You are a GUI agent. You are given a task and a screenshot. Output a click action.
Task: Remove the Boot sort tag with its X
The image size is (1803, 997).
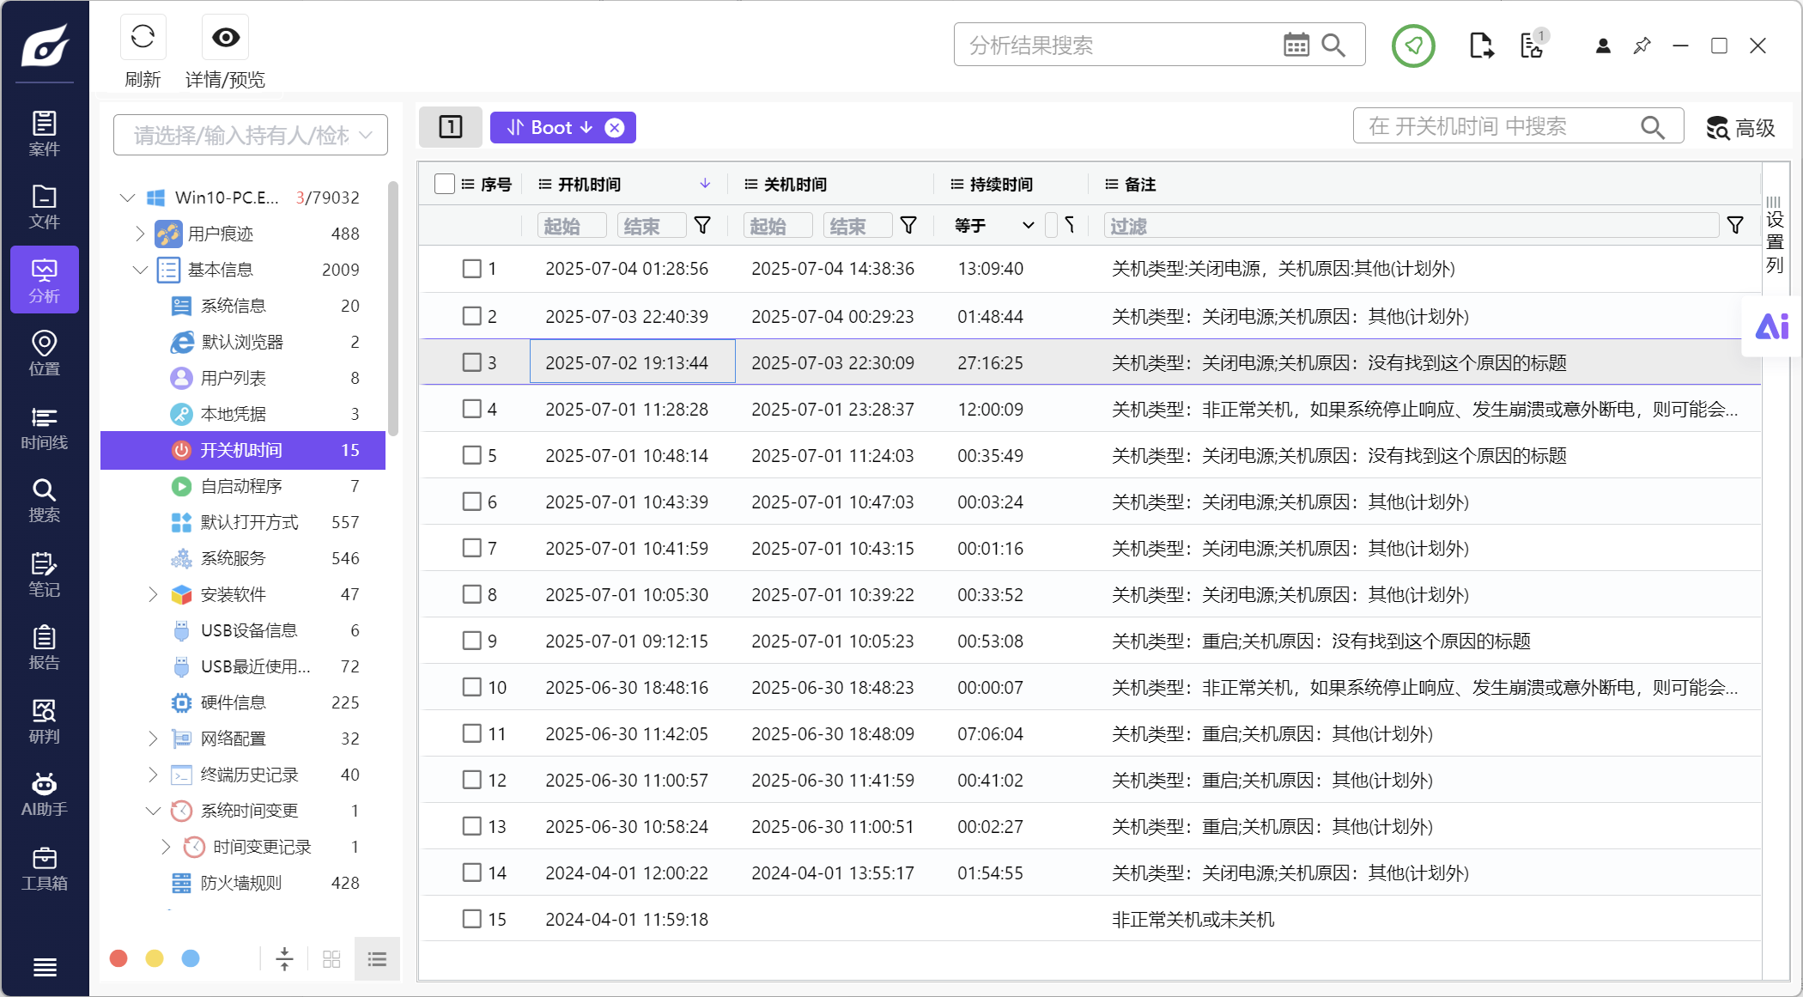tap(615, 128)
